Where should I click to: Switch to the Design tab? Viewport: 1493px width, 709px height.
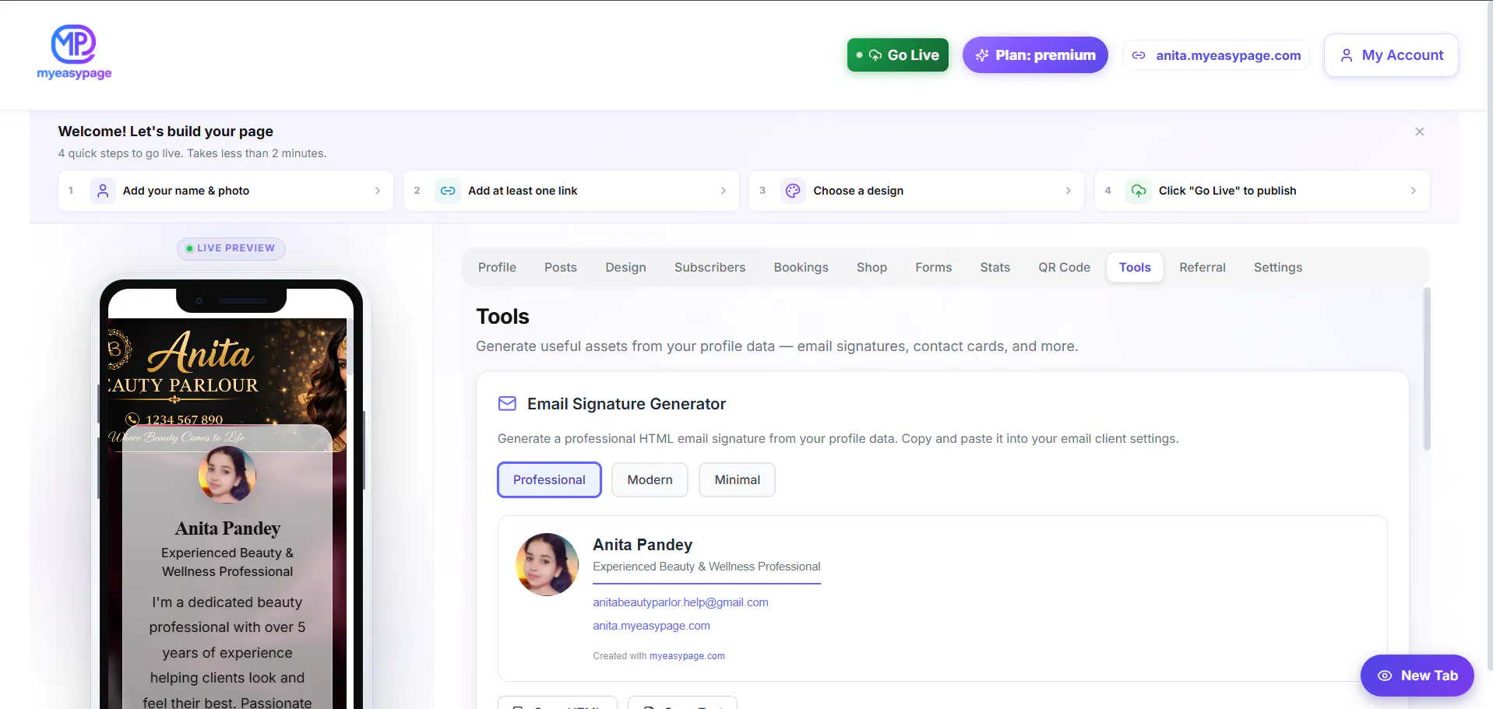[626, 268]
